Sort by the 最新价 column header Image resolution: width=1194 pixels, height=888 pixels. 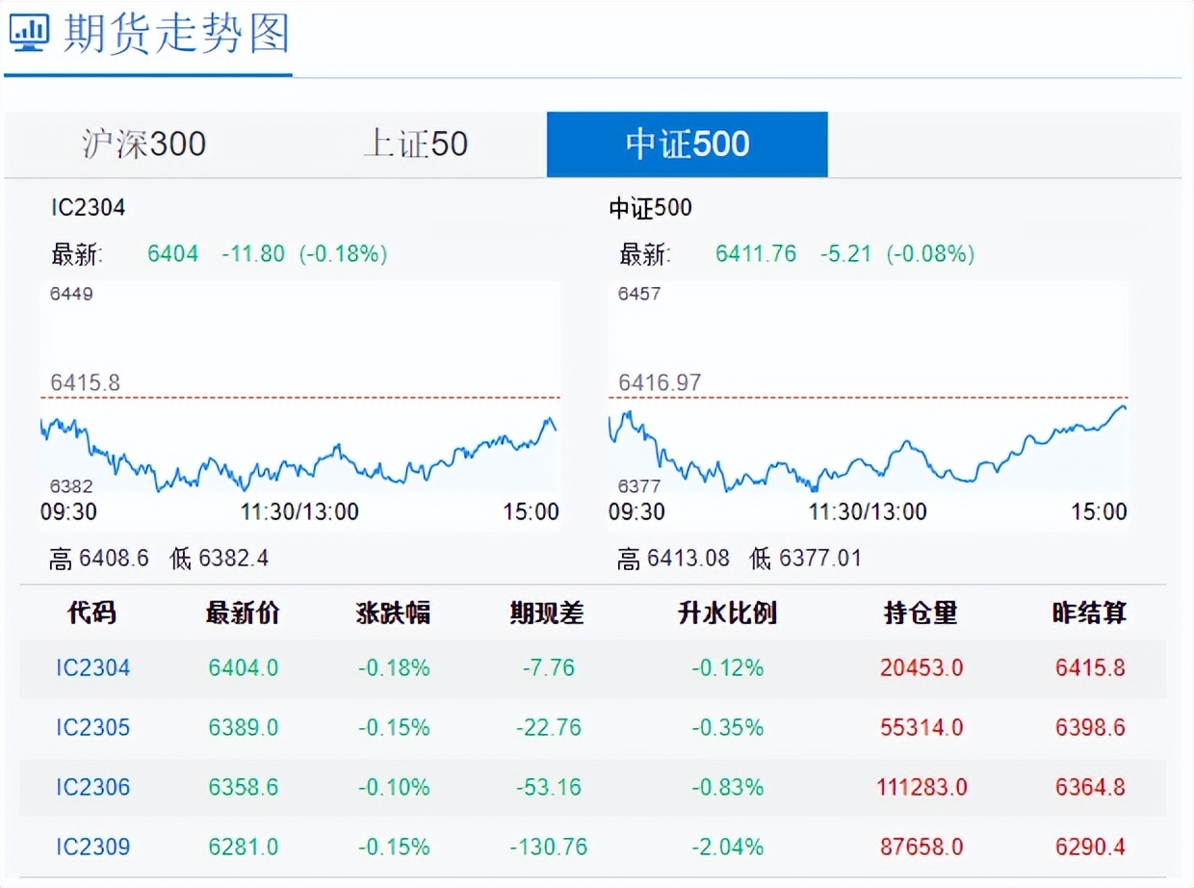point(240,613)
